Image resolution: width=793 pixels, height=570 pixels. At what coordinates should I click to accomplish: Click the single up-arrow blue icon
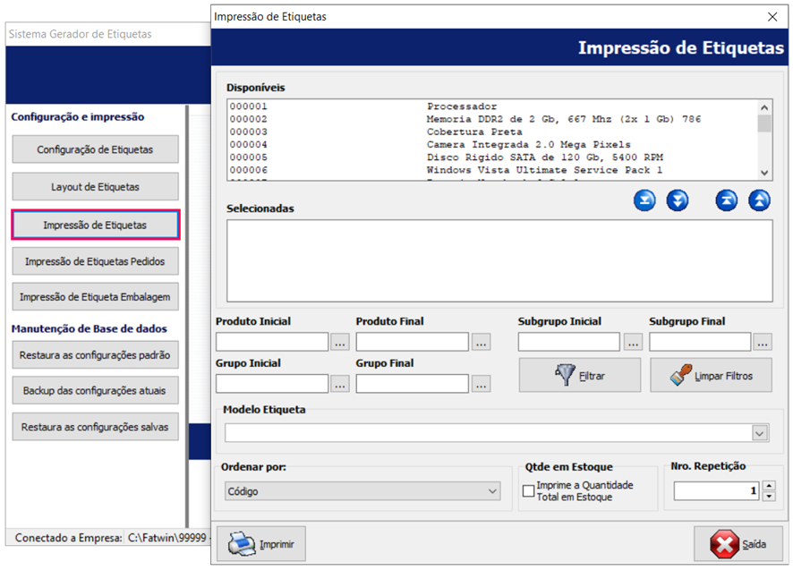(x=726, y=200)
